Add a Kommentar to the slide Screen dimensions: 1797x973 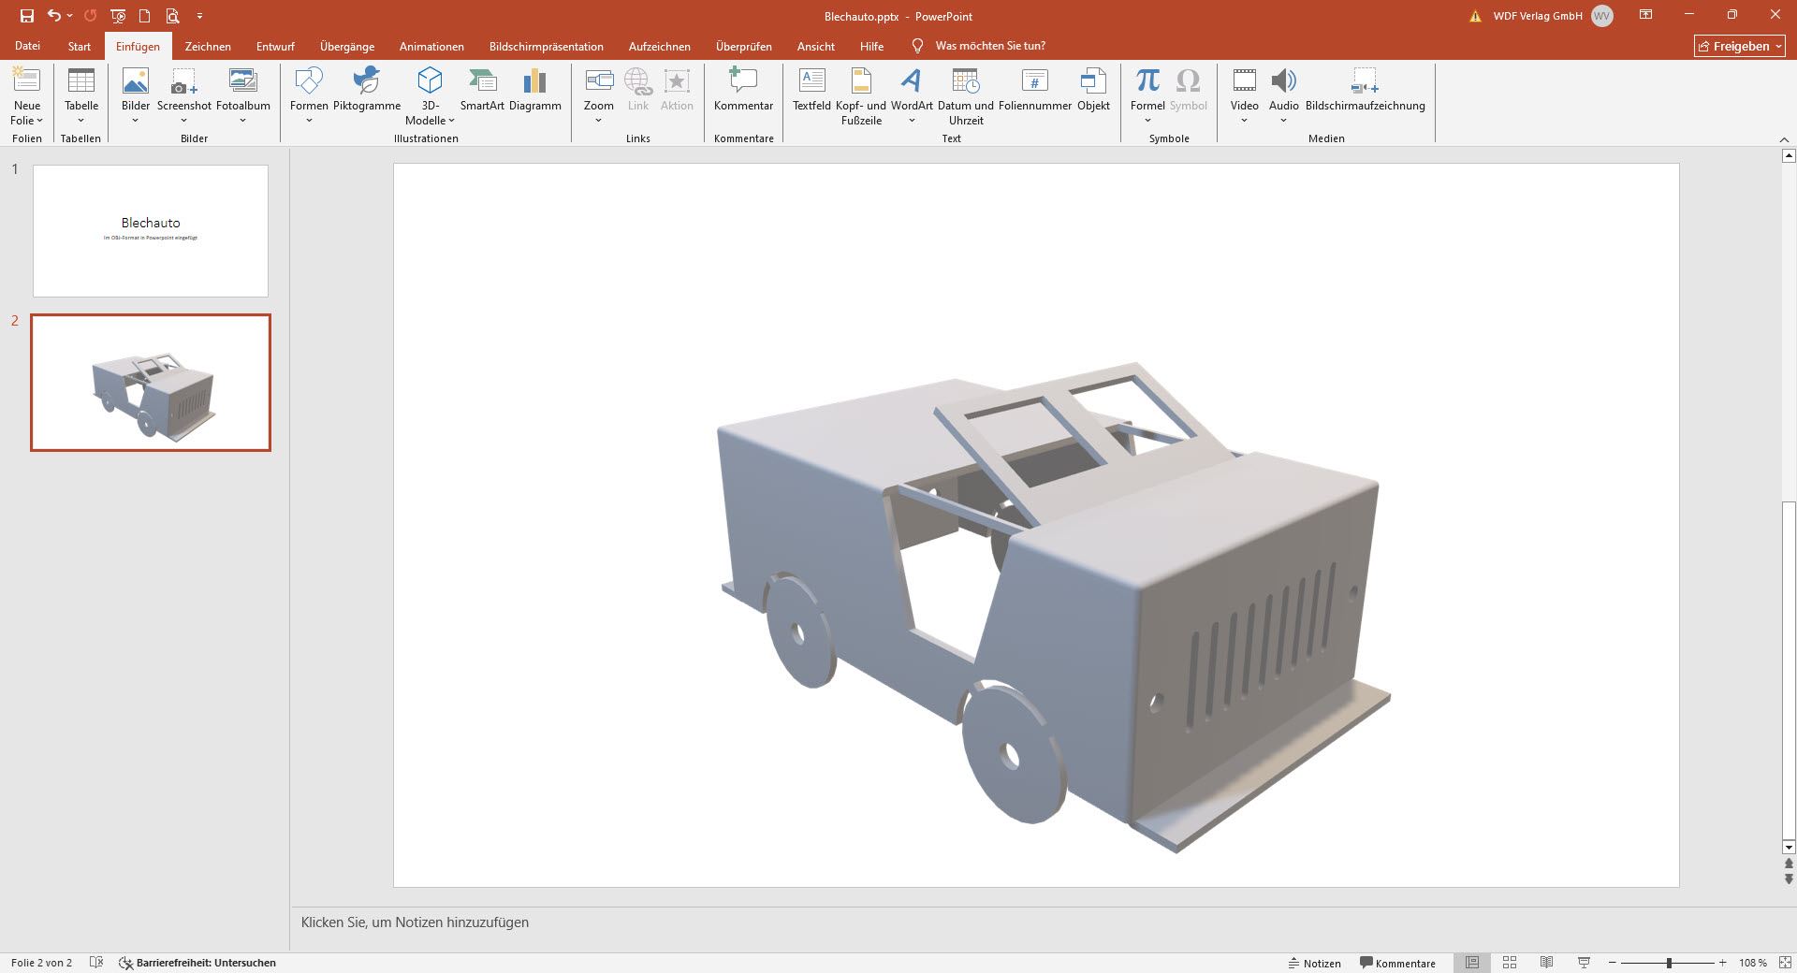point(743,91)
